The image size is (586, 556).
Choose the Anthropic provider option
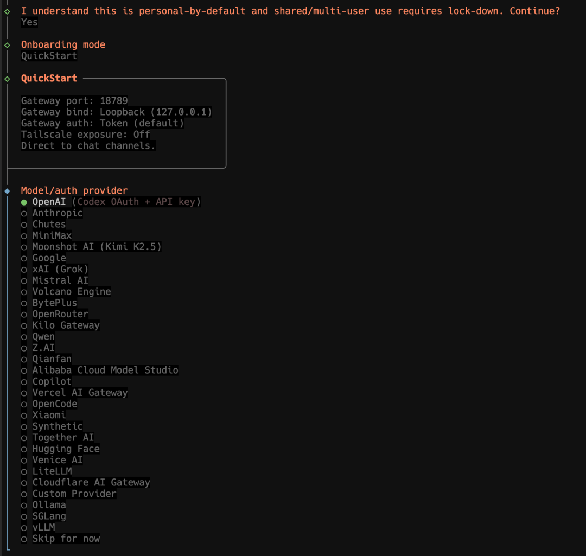click(x=57, y=213)
